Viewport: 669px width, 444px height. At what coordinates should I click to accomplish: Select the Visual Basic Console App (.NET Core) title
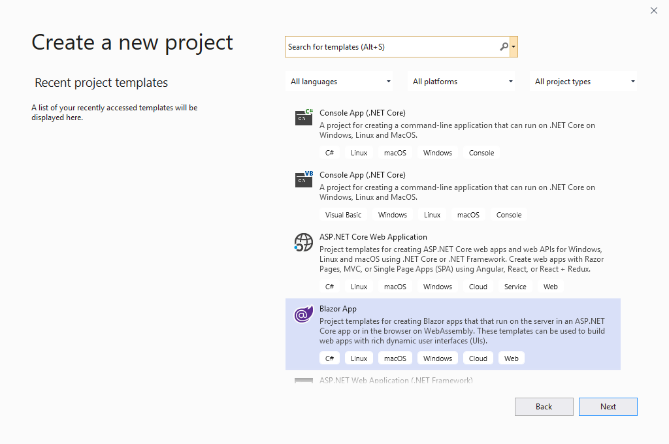pyautogui.click(x=362, y=175)
